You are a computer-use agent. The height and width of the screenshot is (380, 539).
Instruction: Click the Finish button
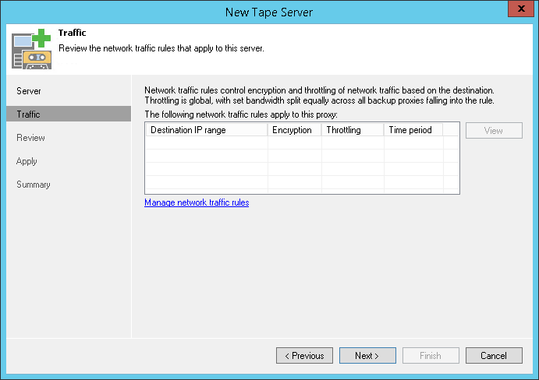click(431, 356)
